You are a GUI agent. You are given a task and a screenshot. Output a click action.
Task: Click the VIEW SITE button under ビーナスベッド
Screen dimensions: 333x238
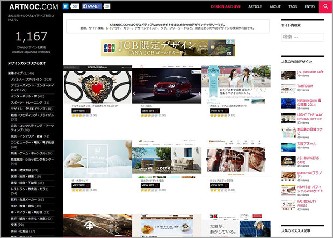coord(81,185)
